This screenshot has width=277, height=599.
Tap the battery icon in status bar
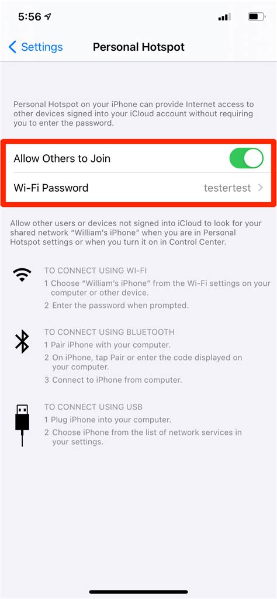pos(257,17)
